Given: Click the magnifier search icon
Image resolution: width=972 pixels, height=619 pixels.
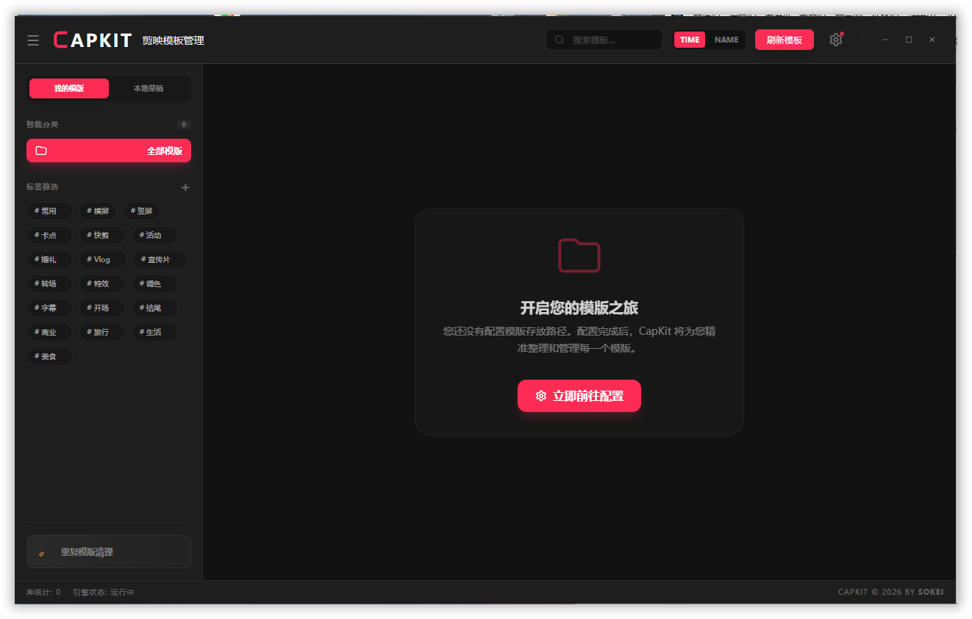Looking at the screenshot, I should point(560,40).
